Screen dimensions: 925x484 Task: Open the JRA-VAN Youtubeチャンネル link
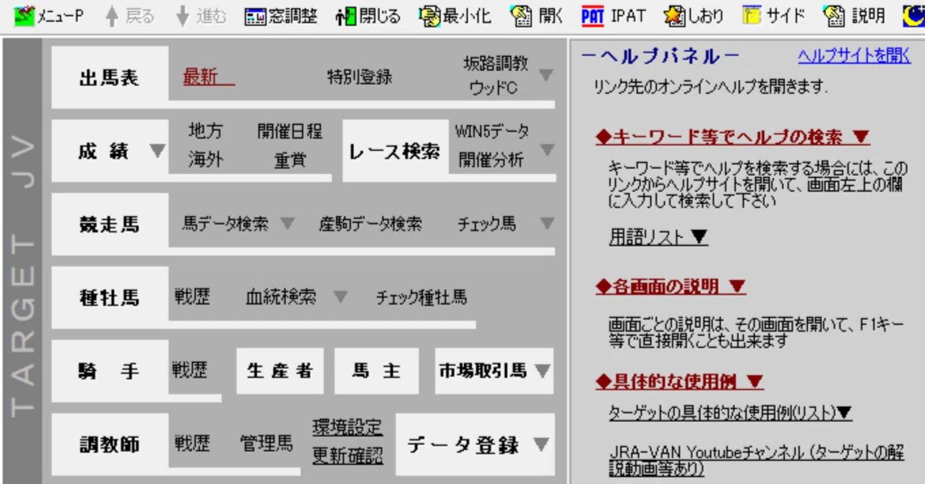pos(757,461)
